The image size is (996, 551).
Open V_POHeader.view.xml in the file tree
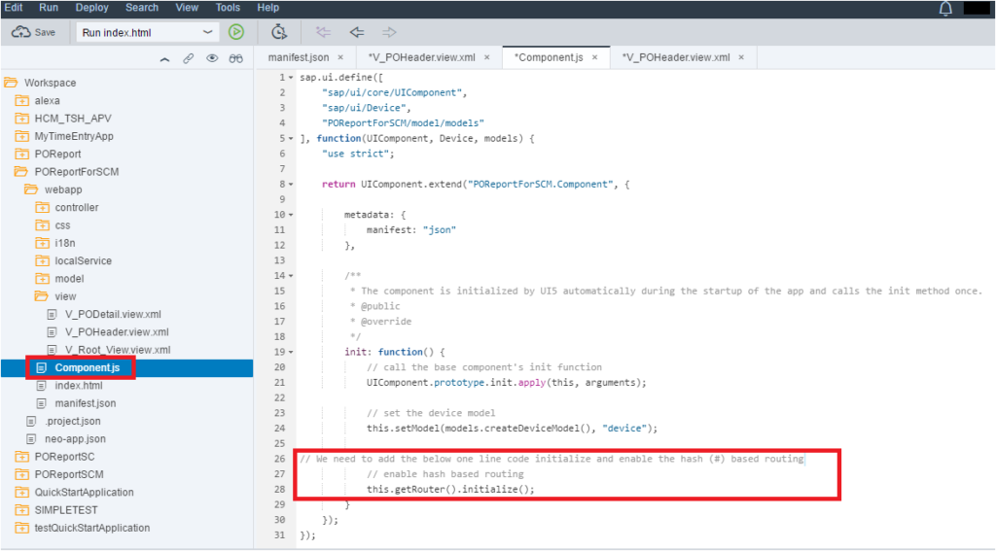tap(117, 332)
